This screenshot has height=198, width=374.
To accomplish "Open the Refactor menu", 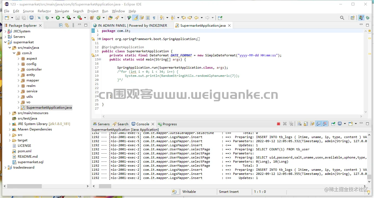I will coord(45,11).
